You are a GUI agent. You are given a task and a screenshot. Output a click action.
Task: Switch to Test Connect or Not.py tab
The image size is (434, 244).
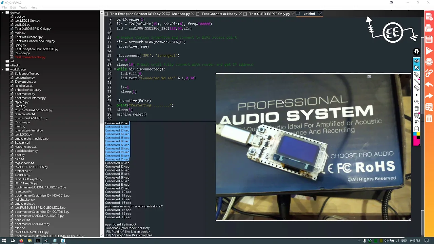(219, 14)
